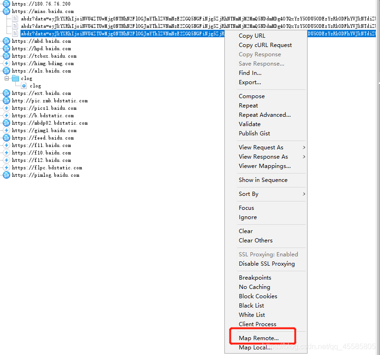Click globe icon beside https://miao.baidu.com
Screen dimensions: 380x355
pos(7,11)
